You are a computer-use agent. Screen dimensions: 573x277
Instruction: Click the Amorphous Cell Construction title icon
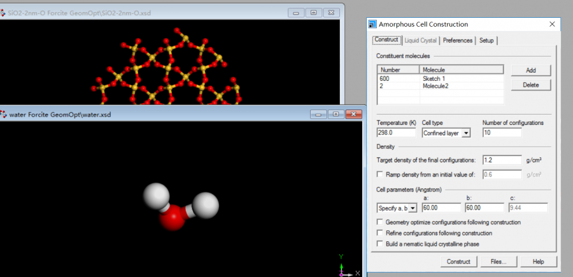(372, 24)
